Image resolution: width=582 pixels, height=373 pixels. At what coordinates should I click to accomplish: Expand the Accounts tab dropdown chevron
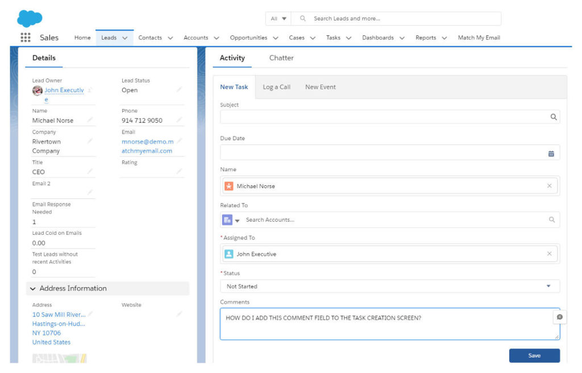(x=217, y=38)
